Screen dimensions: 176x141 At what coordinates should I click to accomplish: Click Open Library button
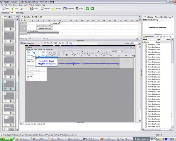click(x=149, y=37)
